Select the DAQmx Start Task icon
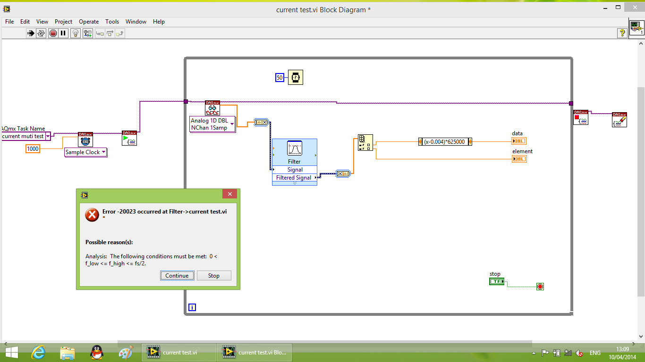Viewport: 645px width, 362px height. [x=129, y=138]
